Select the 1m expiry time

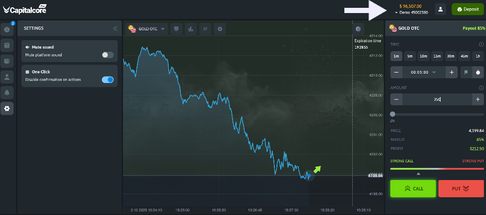point(396,56)
